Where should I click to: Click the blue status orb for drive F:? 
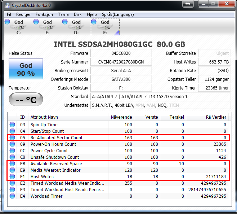(x=94, y=22)
